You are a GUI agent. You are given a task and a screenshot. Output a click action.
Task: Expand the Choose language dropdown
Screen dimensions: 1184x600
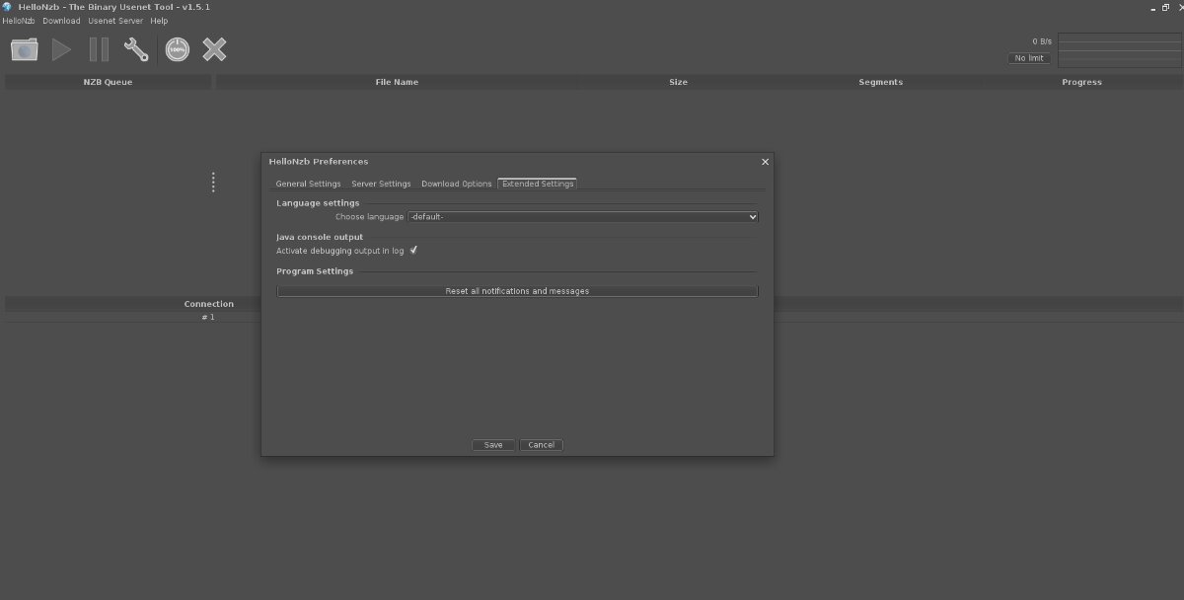point(582,216)
